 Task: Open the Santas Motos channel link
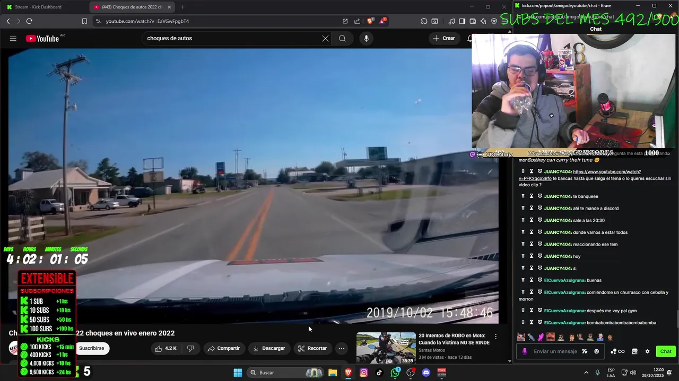click(432, 350)
